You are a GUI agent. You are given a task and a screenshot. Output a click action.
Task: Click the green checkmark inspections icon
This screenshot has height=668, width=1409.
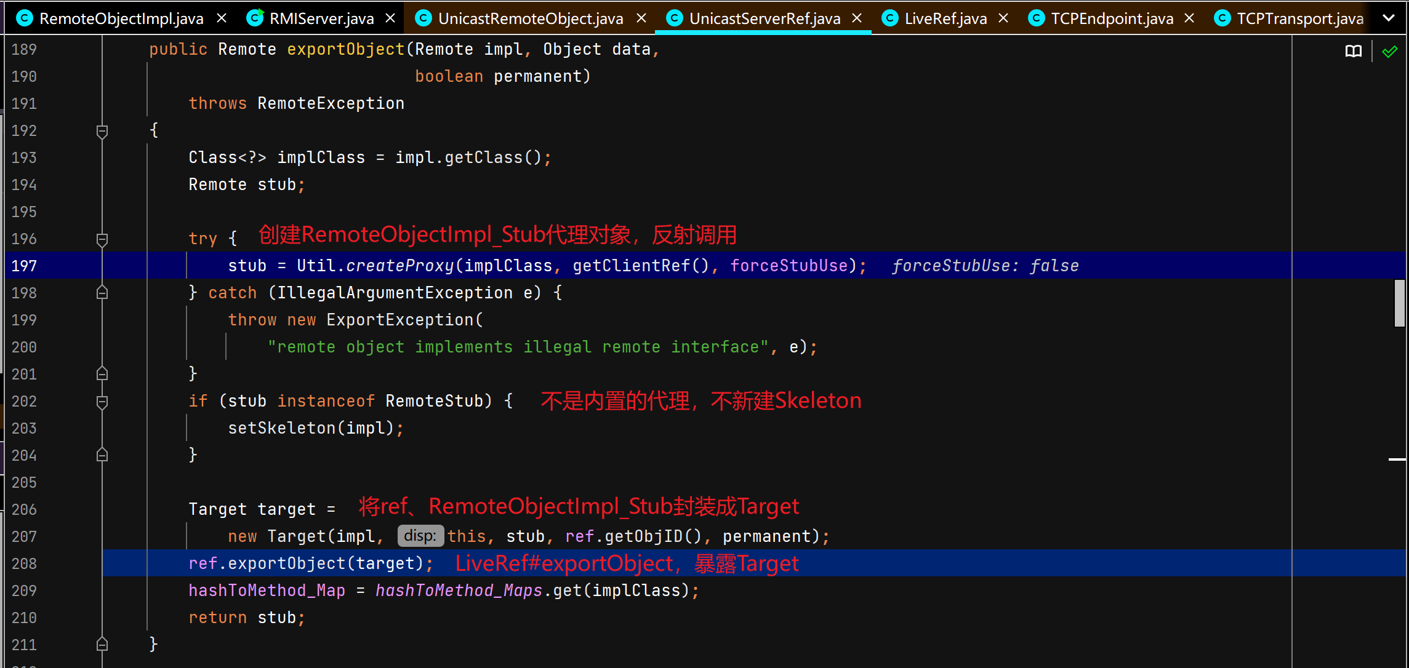[1389, 52]
